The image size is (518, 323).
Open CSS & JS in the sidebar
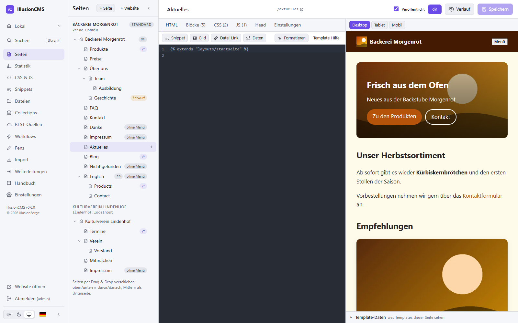tap(34, 78)
